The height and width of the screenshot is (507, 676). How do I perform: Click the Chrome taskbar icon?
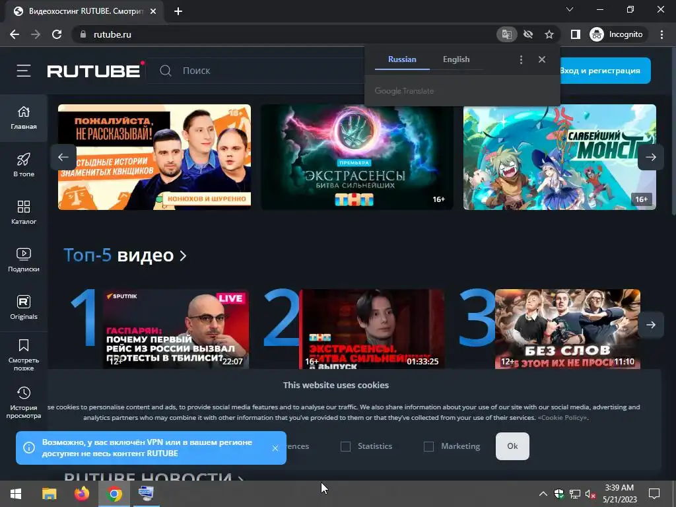pyautogui.click(x=114, y=494)
